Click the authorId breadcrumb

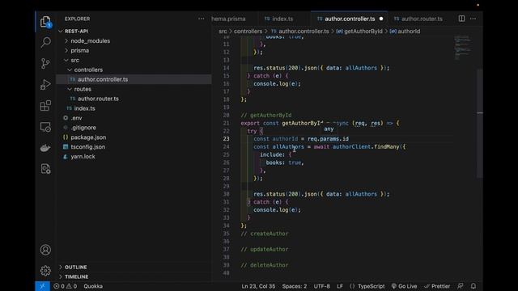(405, 32)
